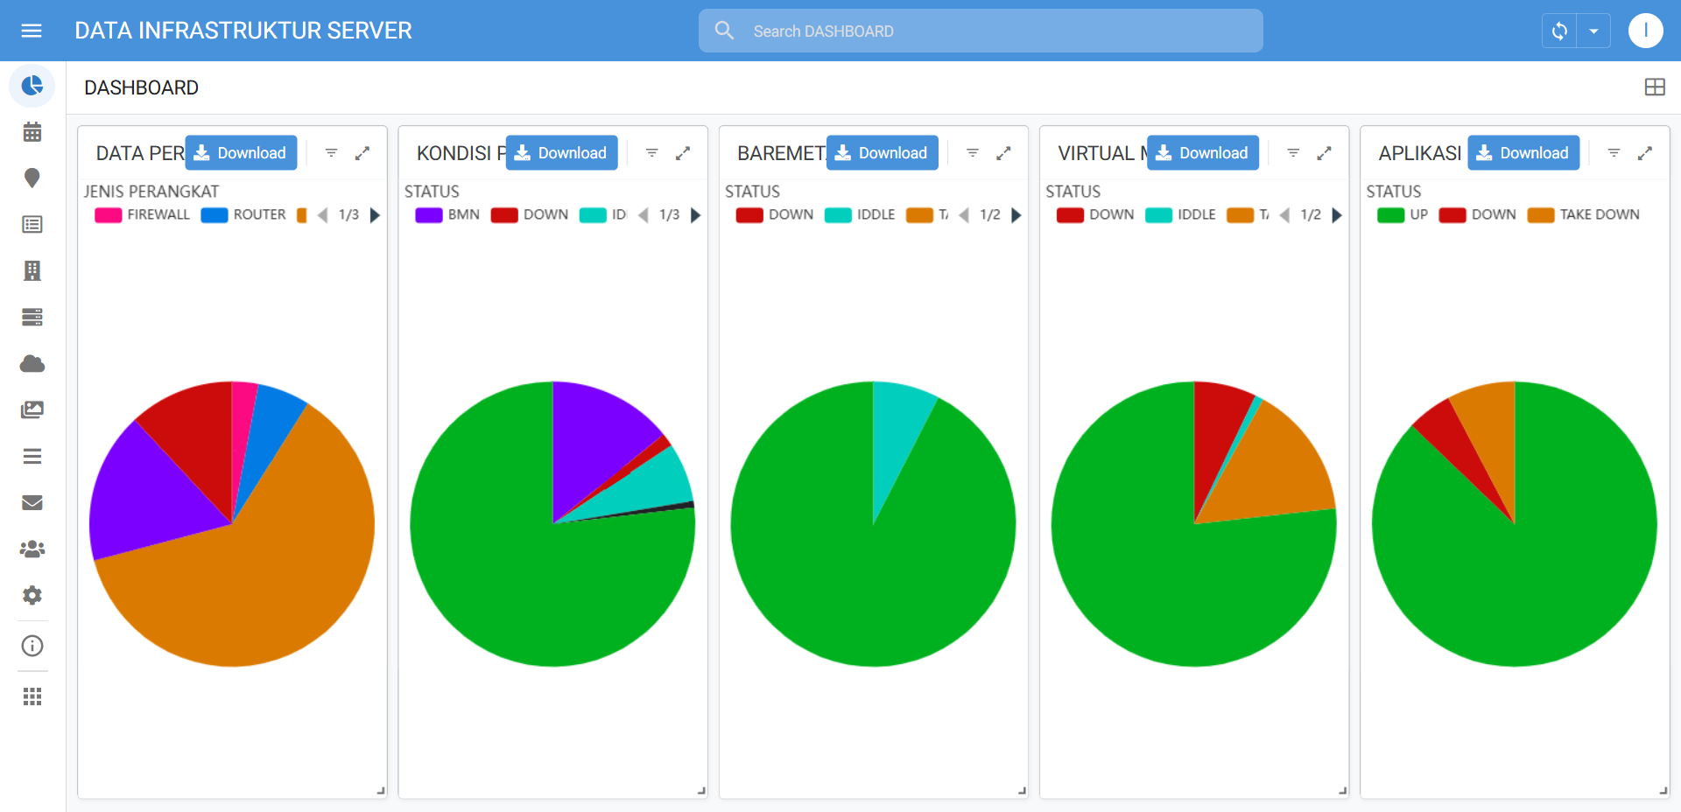Expand the refresh options dropdown arrow
This screenshot has width=1681, height=812.
1593,31
